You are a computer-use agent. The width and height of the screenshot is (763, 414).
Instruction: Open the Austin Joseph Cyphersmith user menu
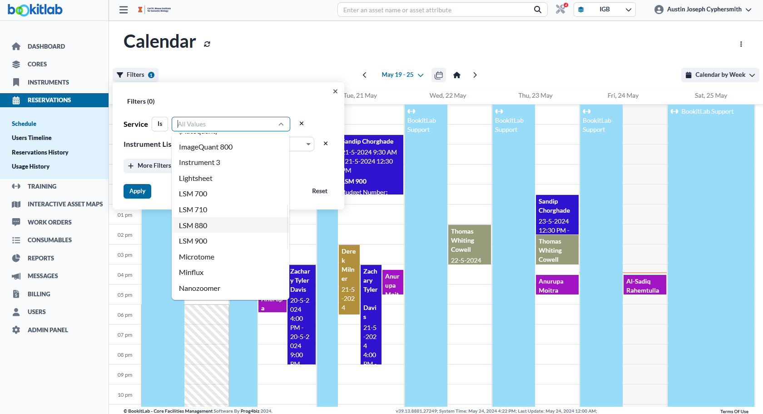(703, 10)
